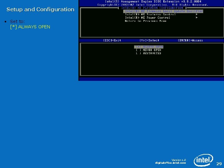Select the RESTRICTED option

point(149,53)
